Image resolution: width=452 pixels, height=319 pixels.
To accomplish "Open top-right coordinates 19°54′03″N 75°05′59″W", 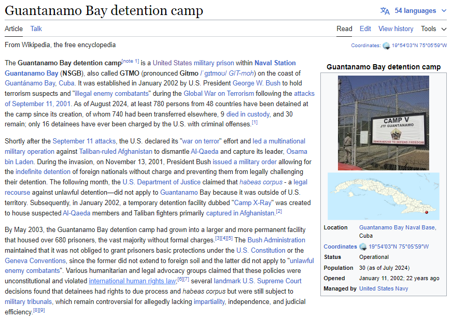I will click(x=419, y=46).
